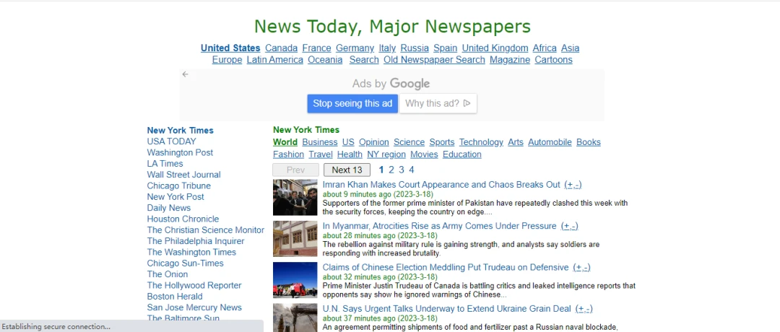This screenshot has width=780, height=332.
Task: Select the Sports section tab
Action: [442, 142]
